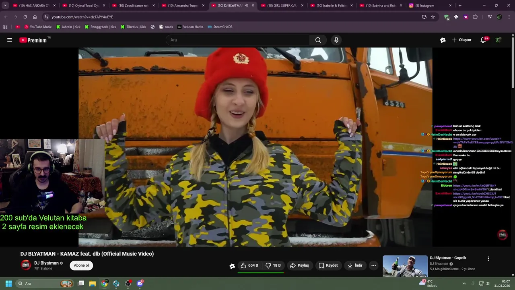515x290 pixels.
Task: Open OBS Studio from the taskbar
Action: point(128,284)
